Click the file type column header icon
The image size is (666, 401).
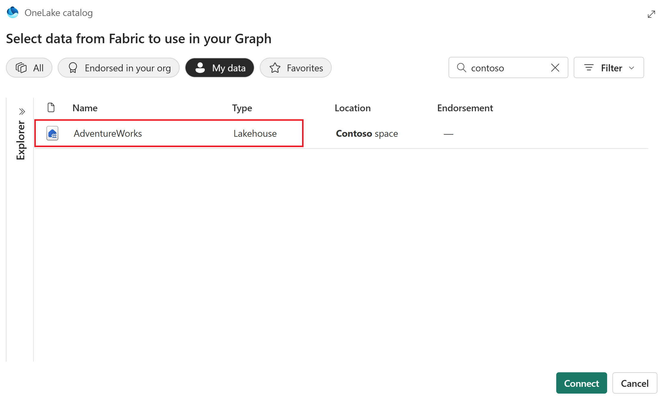pos(51,108)
